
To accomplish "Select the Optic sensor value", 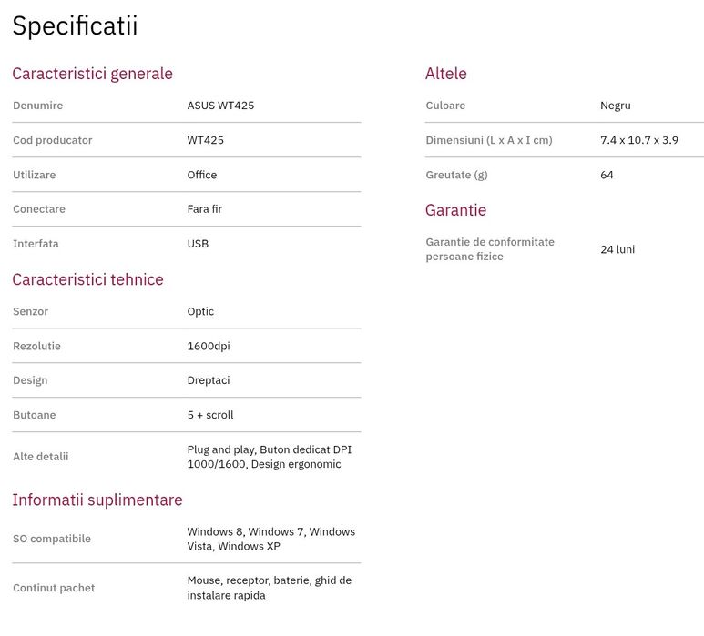I will tap(200, 311).
